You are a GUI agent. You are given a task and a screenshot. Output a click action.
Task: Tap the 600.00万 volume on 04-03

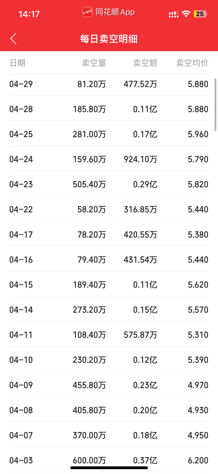tap(89, 460)
